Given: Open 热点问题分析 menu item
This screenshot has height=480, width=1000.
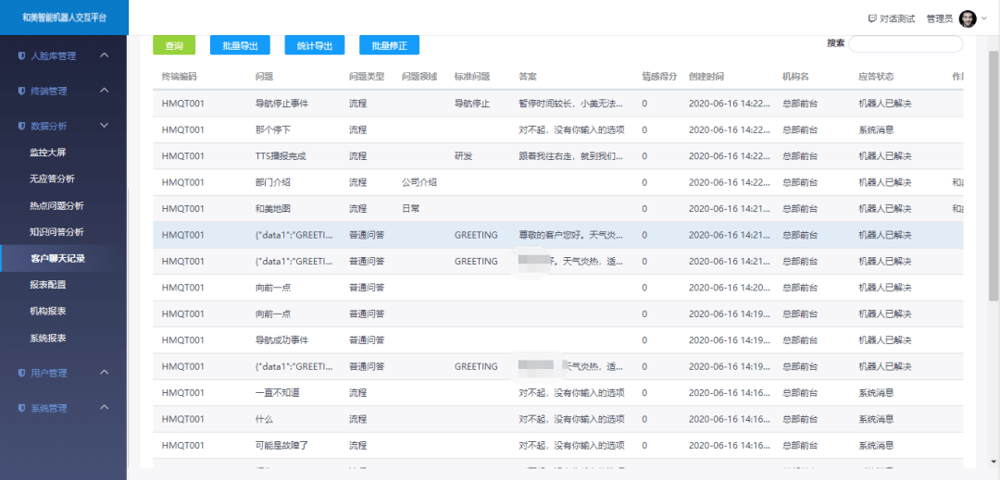Looking at the screenshot, I should 56,206.
